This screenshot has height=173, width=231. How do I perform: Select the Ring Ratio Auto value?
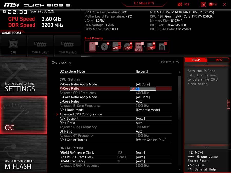point(139,123)
